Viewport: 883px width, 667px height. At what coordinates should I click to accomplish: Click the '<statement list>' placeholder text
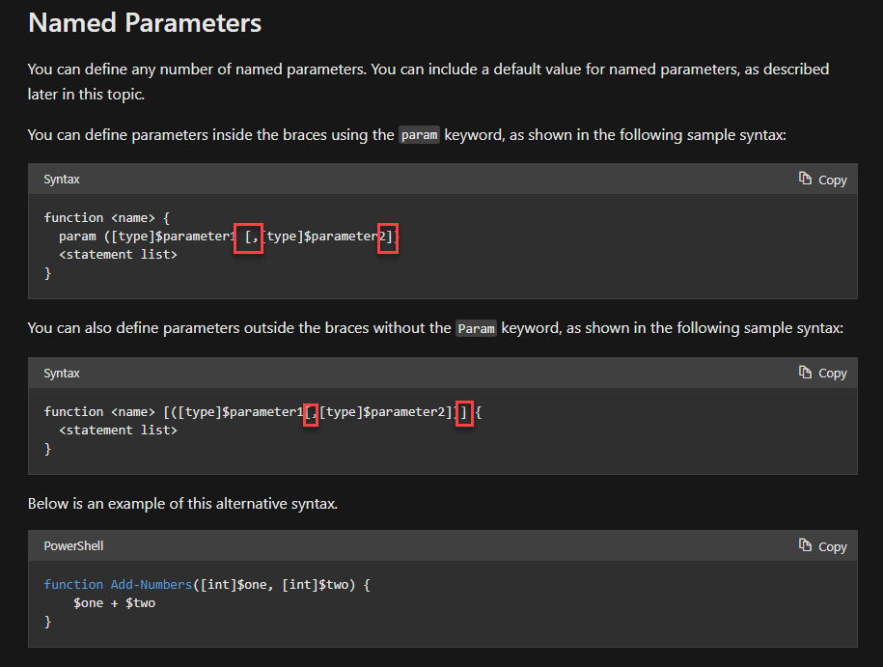coord(120,254)
